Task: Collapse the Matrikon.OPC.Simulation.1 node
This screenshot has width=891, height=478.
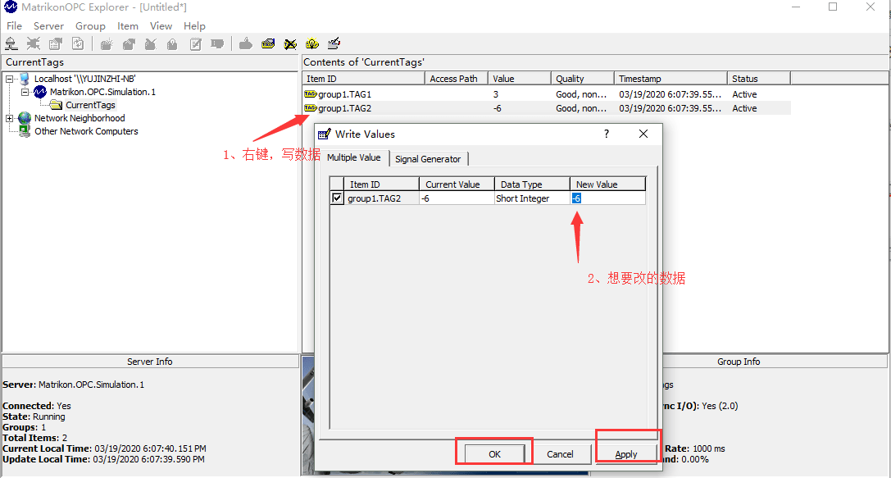Action: coord(25,92)
